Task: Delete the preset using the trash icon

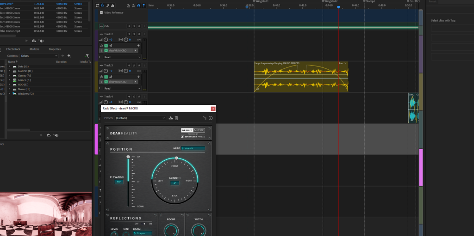Action: point(176,118)
